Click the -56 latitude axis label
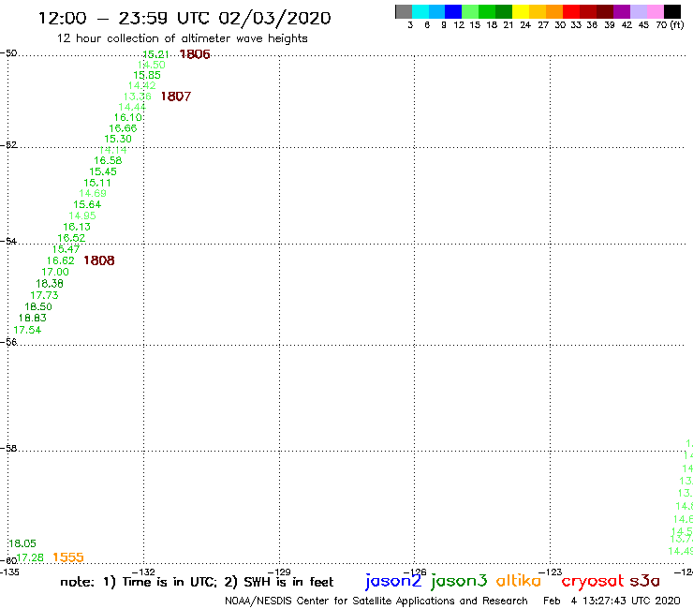The width and height of the screenshot is (693, 609). coord(8,342)
